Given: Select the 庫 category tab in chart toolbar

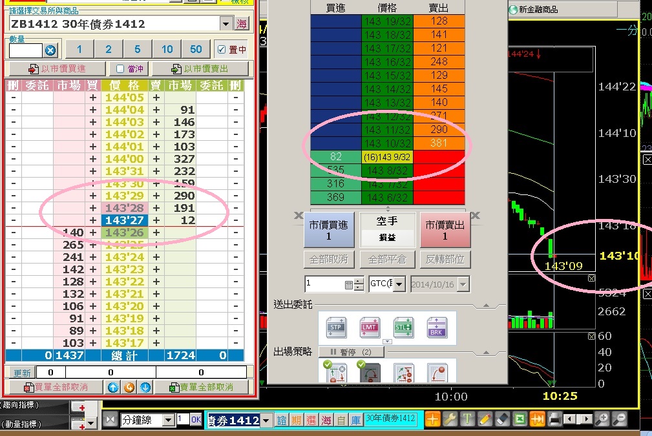Looking at the screenshot, I should click(356, 420).
